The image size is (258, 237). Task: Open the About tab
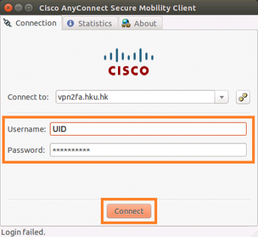click(141, 23)
